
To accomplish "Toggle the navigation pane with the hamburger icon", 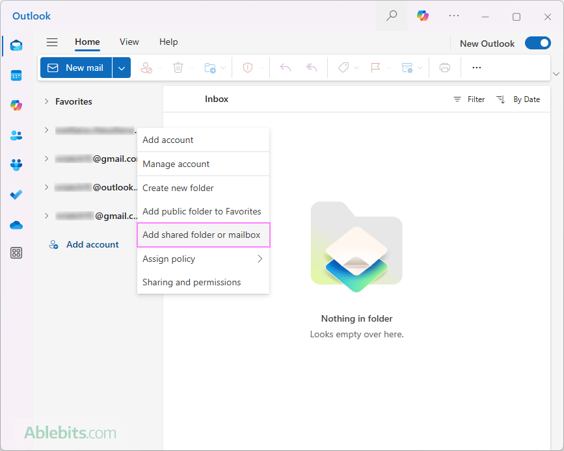I will (x=52, y=42).
